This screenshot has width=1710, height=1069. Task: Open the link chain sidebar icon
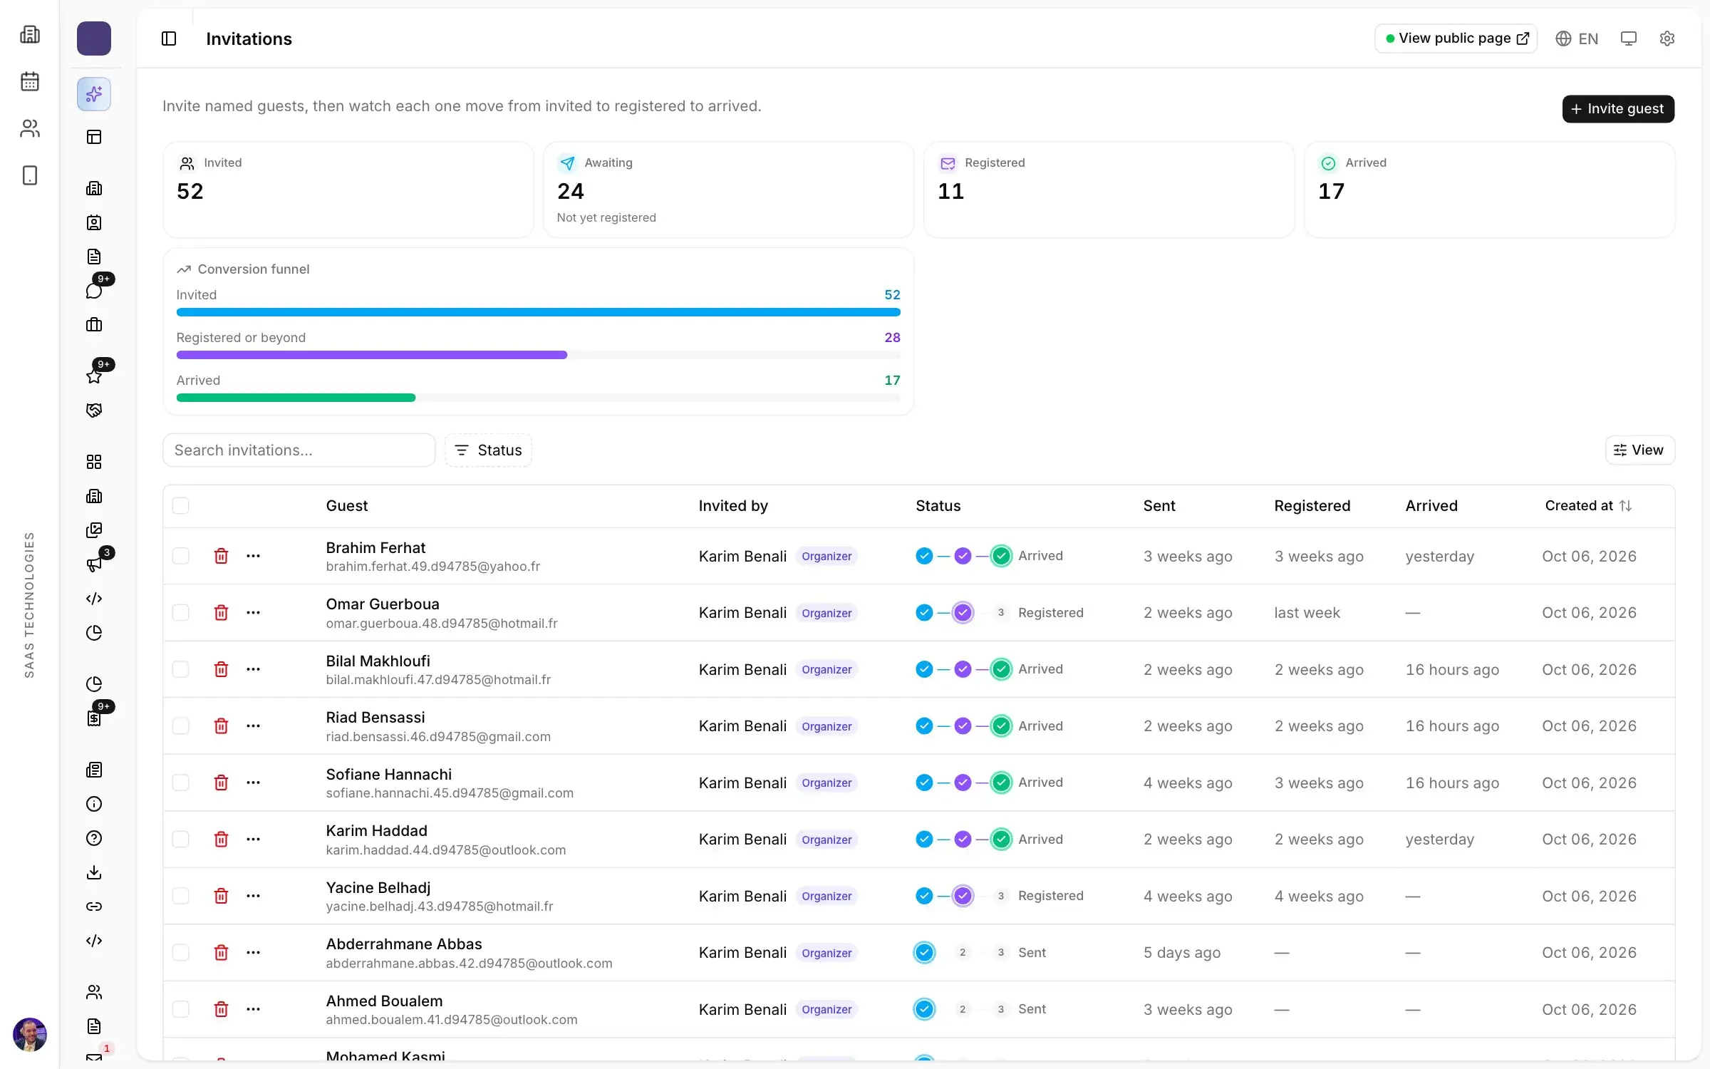pyautogui.click(x=94, y=907)
